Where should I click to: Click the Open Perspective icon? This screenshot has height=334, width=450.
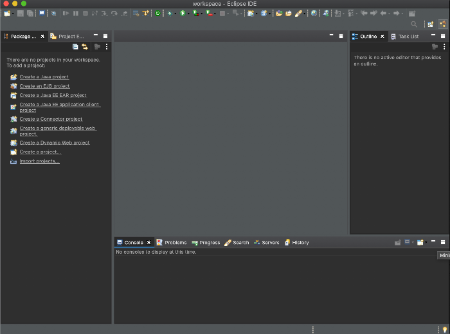[x=430, y=24]
